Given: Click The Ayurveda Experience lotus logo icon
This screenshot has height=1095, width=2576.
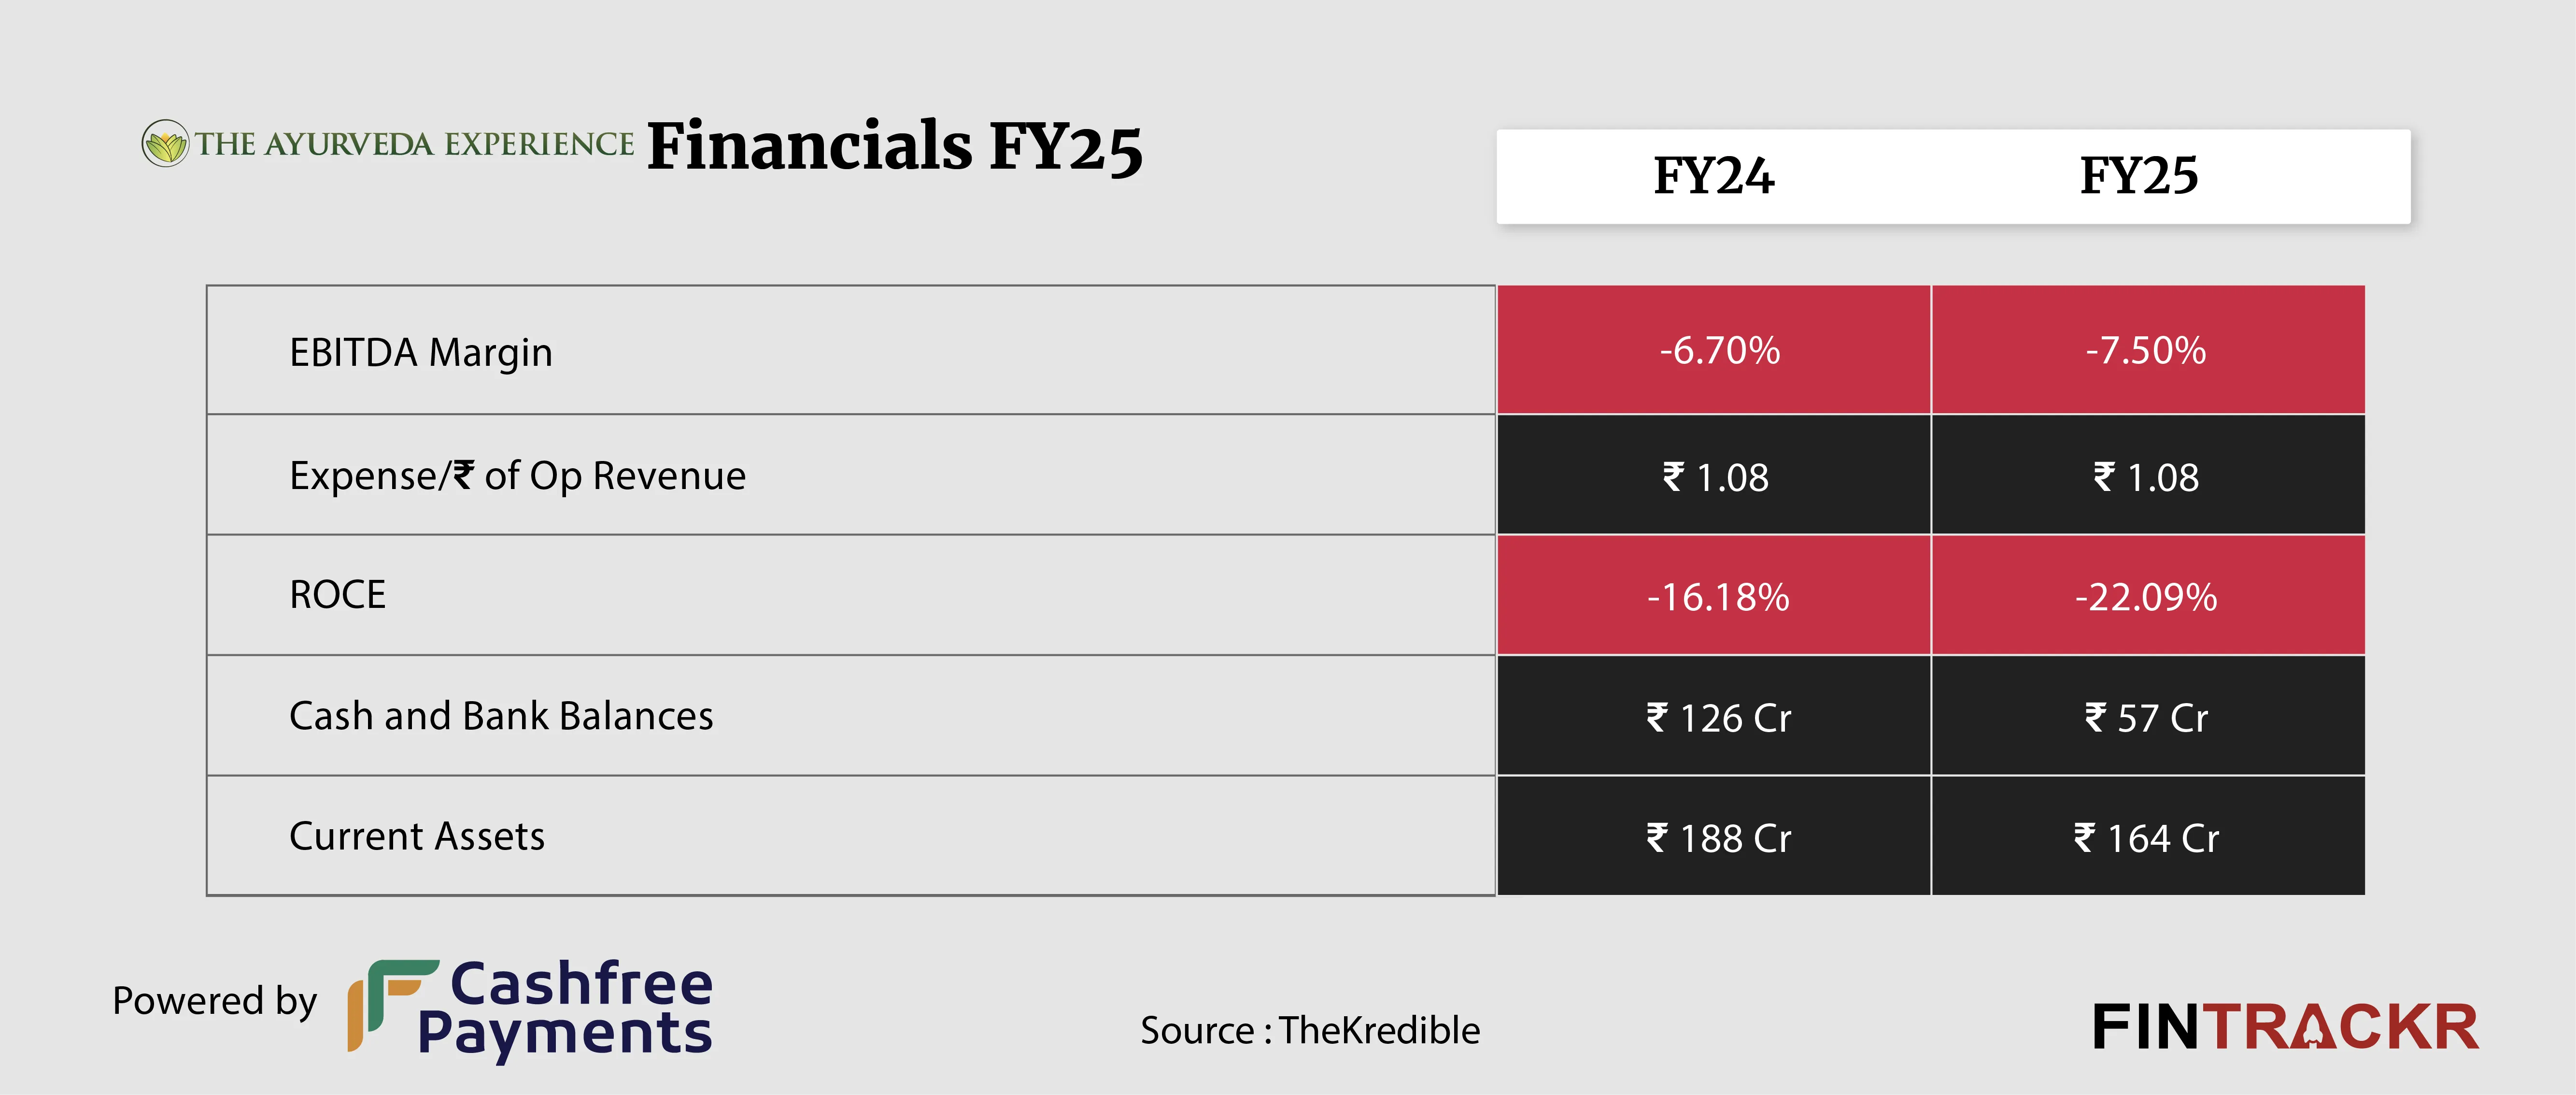Looking at the screenshot, I should point(165,144).
